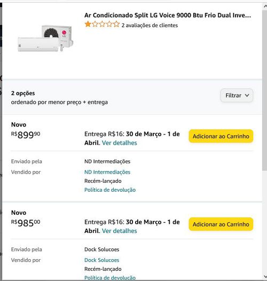Click the scrollbar up arrow
The height and width of the screenshot is (281, 267).
(x=265, y=6)
